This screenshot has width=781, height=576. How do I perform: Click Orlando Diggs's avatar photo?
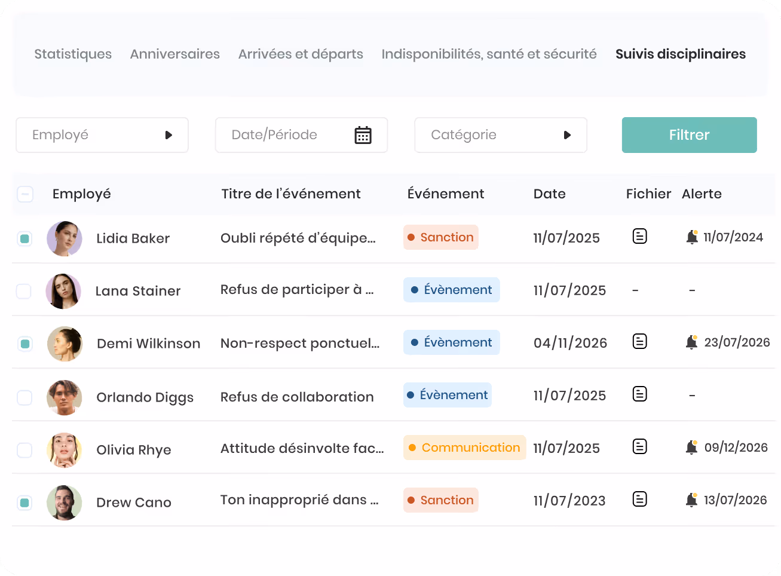pyautogui.click(x=65, y=397)
